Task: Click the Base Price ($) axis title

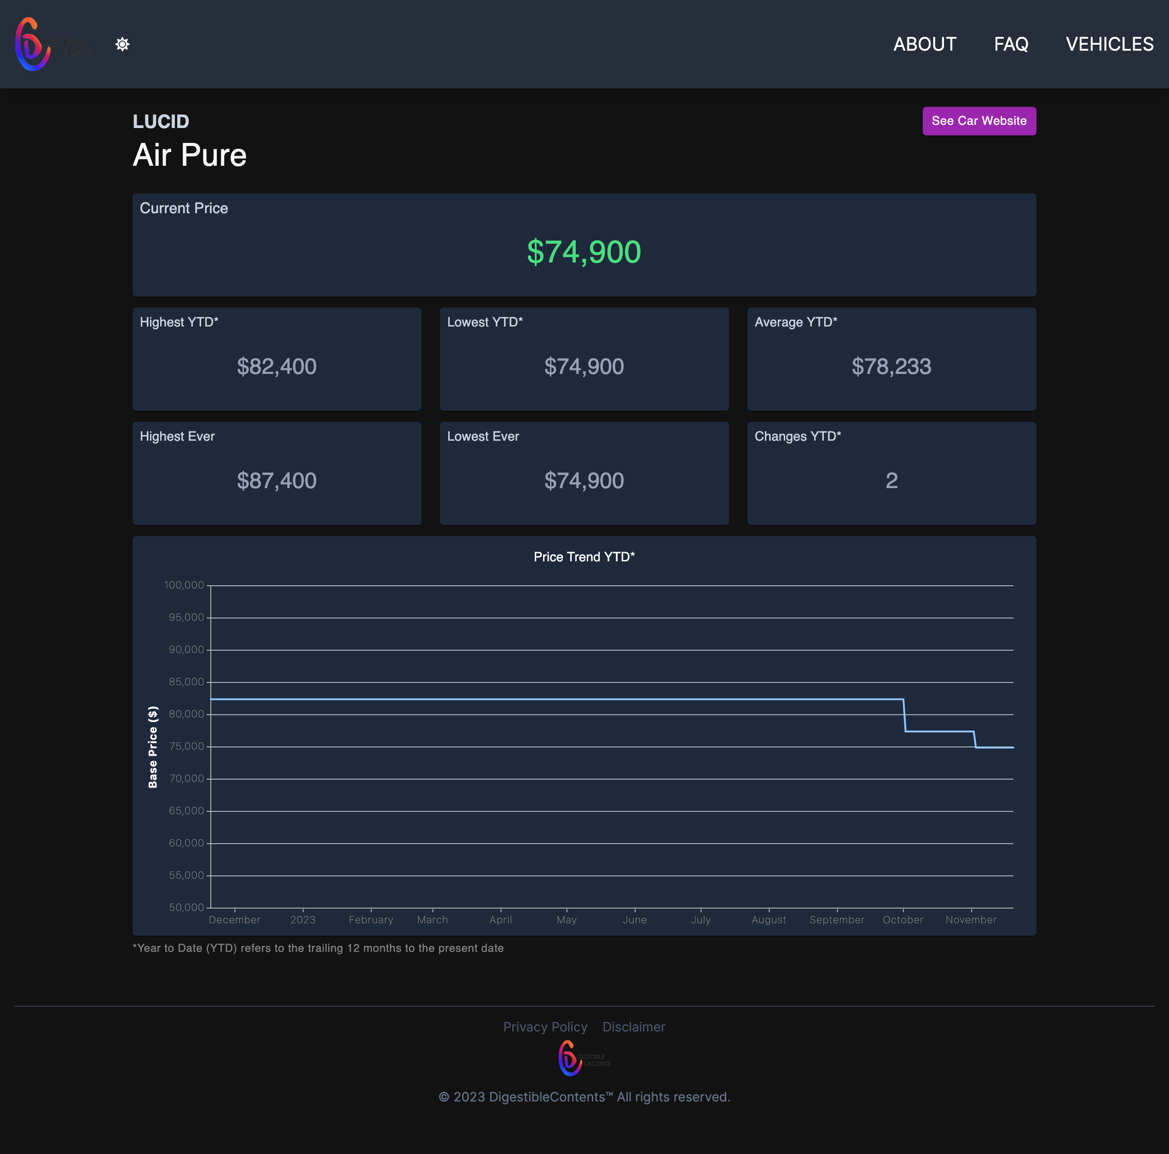Action: pyautogui.click(x=152, y=747)
